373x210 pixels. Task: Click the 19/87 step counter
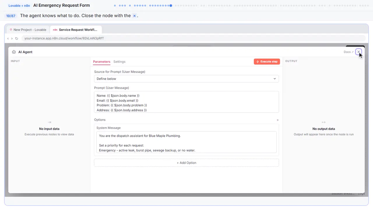(x=11, y=16)
